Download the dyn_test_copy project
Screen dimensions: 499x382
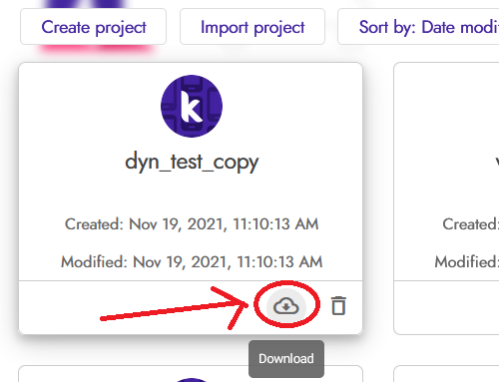click(286, 306)
